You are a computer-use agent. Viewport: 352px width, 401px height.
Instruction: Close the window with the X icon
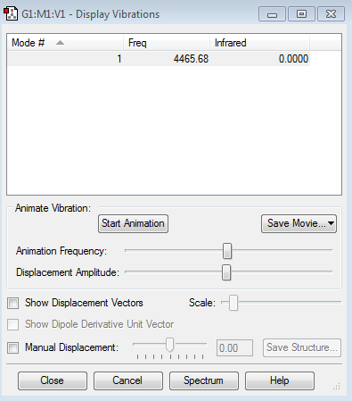pos(331,14)
